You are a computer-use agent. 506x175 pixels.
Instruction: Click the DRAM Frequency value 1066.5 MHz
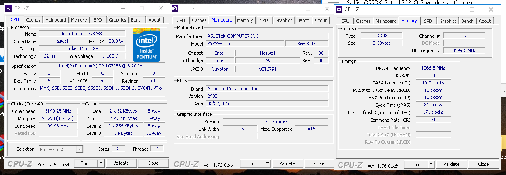click(x=433, y=68)
